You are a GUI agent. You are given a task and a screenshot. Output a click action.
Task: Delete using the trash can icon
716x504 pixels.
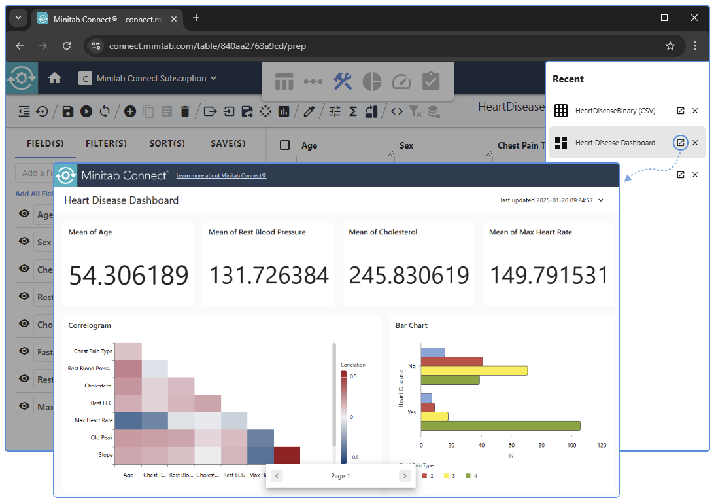point(185,111)
